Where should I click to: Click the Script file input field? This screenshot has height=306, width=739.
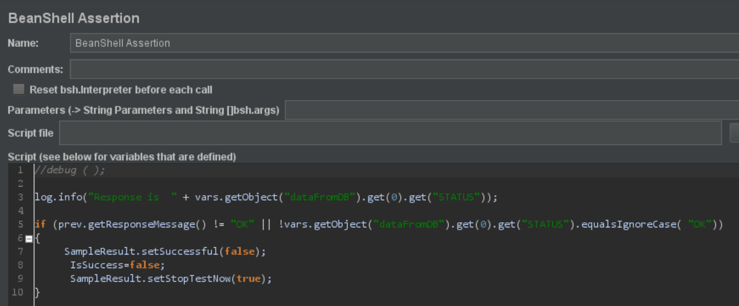click(390, 133)
